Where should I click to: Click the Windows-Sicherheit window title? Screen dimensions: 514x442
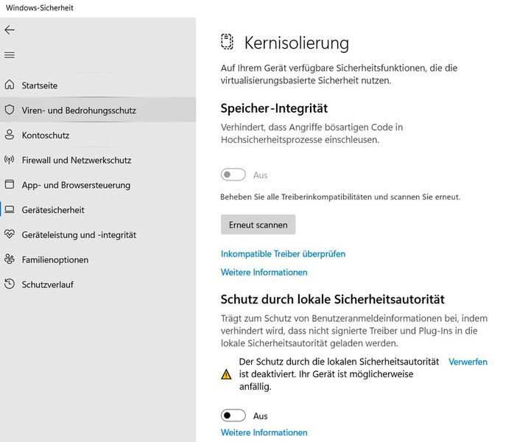[x=40, y=7]
